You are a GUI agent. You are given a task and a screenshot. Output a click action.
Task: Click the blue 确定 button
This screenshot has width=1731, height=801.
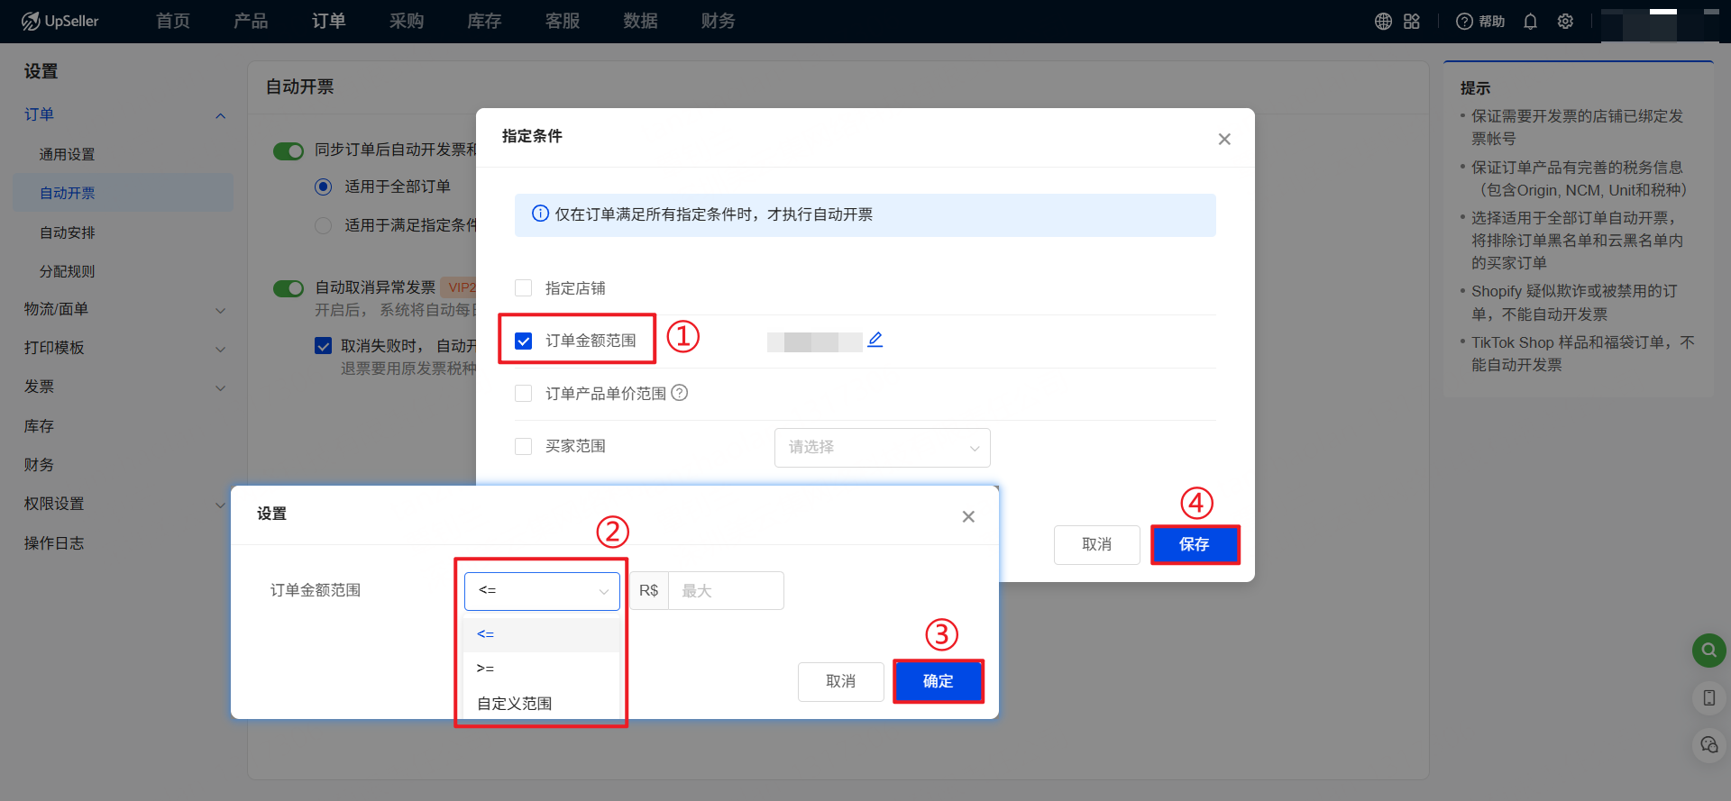point(938,681)
